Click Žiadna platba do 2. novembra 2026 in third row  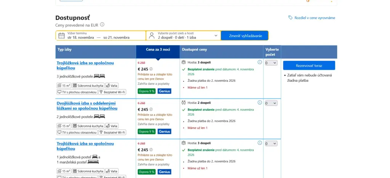click(x=211, y=161)
